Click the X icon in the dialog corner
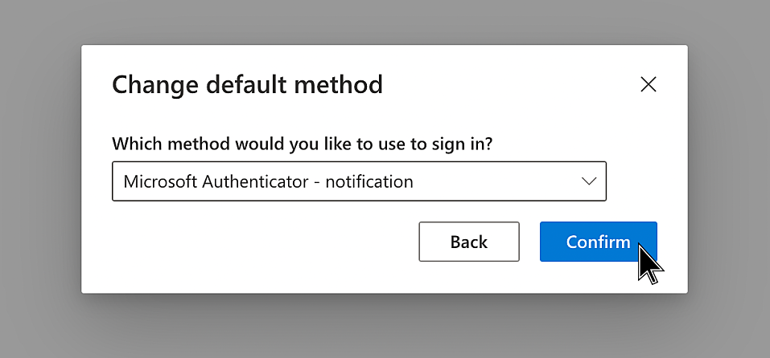 (648, 84)
